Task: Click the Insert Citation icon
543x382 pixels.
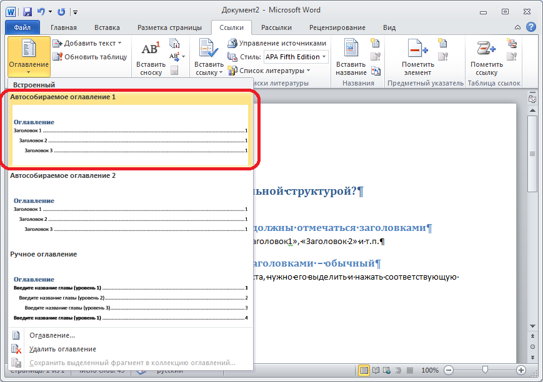Action: pos(208,50)
